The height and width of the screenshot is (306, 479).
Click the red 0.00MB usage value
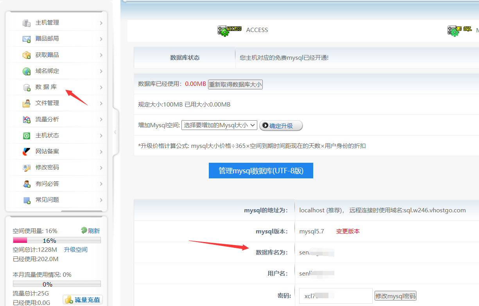(x=196, y=84)
